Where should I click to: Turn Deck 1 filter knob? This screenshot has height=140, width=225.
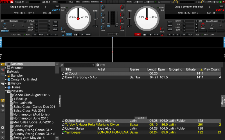click(x=63, y=29)
